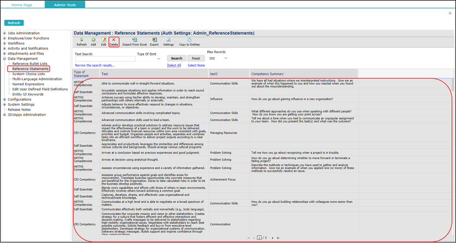
Task: Add a new reference statement
Action: pos(93,40)
